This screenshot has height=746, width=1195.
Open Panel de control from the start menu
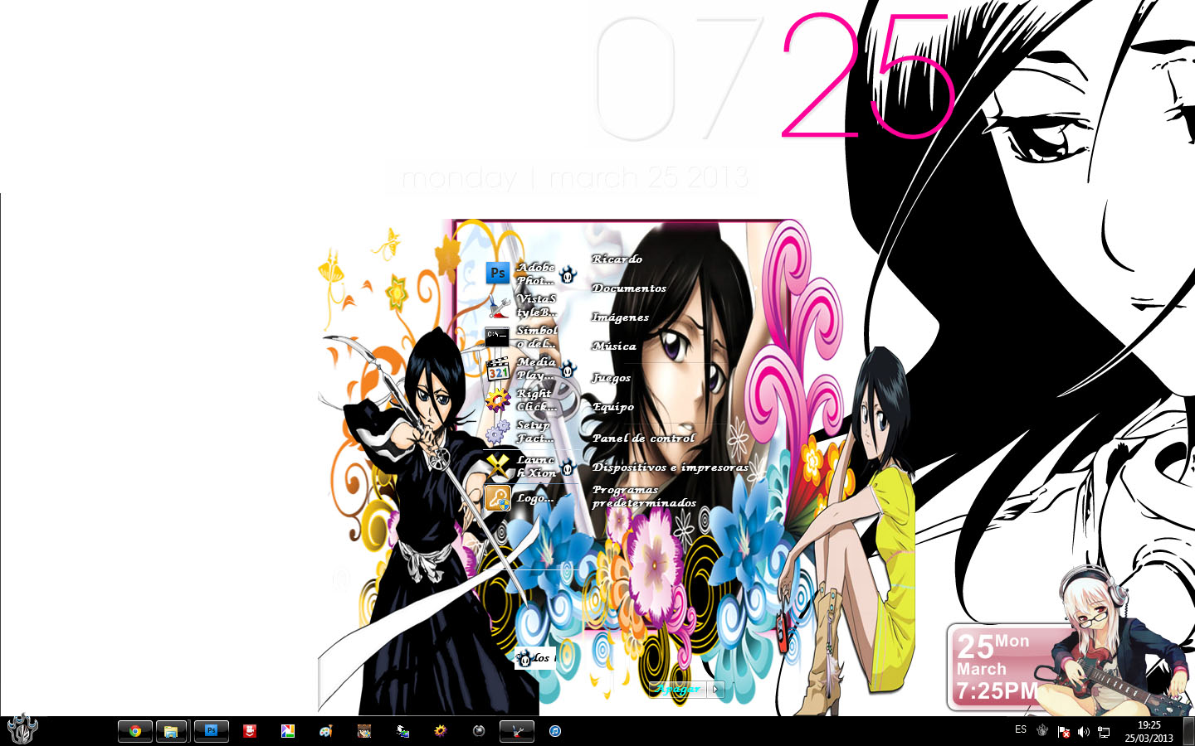pos(644,437)
